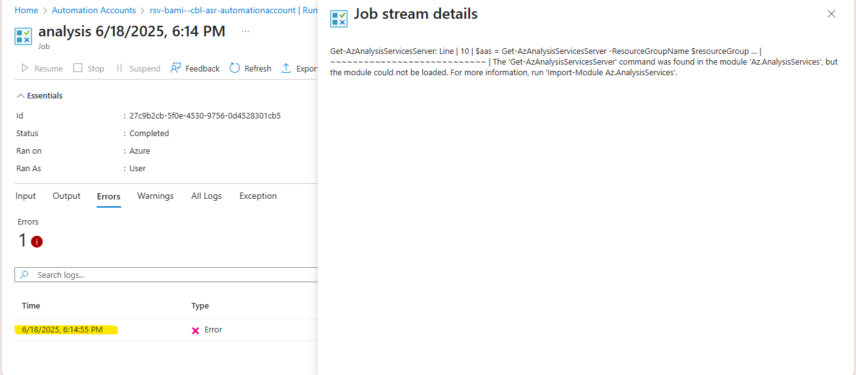Click the Resume toolbar label

click(49, 68)
